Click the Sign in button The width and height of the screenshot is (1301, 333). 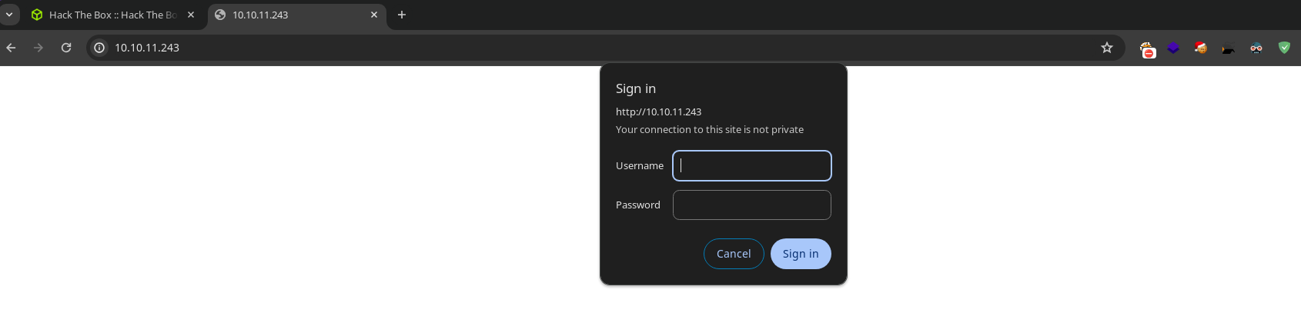point(801,254)
